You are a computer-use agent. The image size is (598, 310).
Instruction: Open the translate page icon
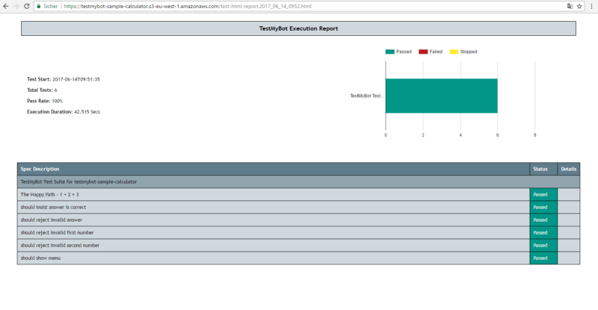[x=570, y=6]
